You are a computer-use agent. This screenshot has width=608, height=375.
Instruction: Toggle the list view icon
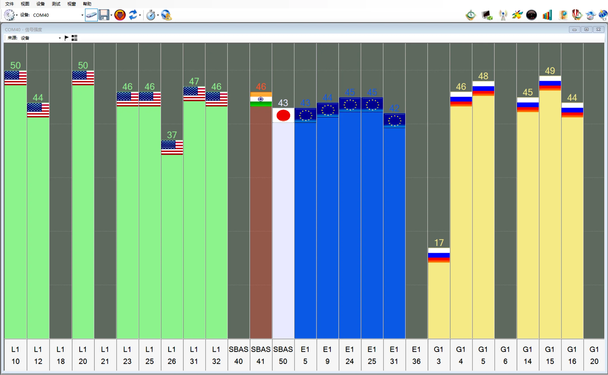[x=74, y=38]
